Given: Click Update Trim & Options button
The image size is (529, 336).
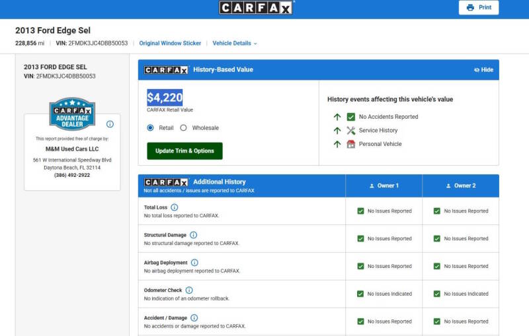Looking at the screenshot, I should pyautogui.click(x=184, y=151).
